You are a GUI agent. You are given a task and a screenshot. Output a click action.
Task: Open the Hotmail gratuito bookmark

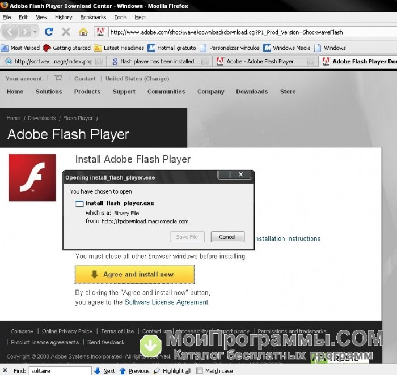[172, 48]
